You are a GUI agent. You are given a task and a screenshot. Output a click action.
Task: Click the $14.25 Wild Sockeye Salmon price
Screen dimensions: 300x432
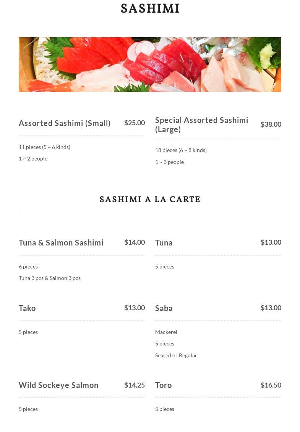pos(134,385)
